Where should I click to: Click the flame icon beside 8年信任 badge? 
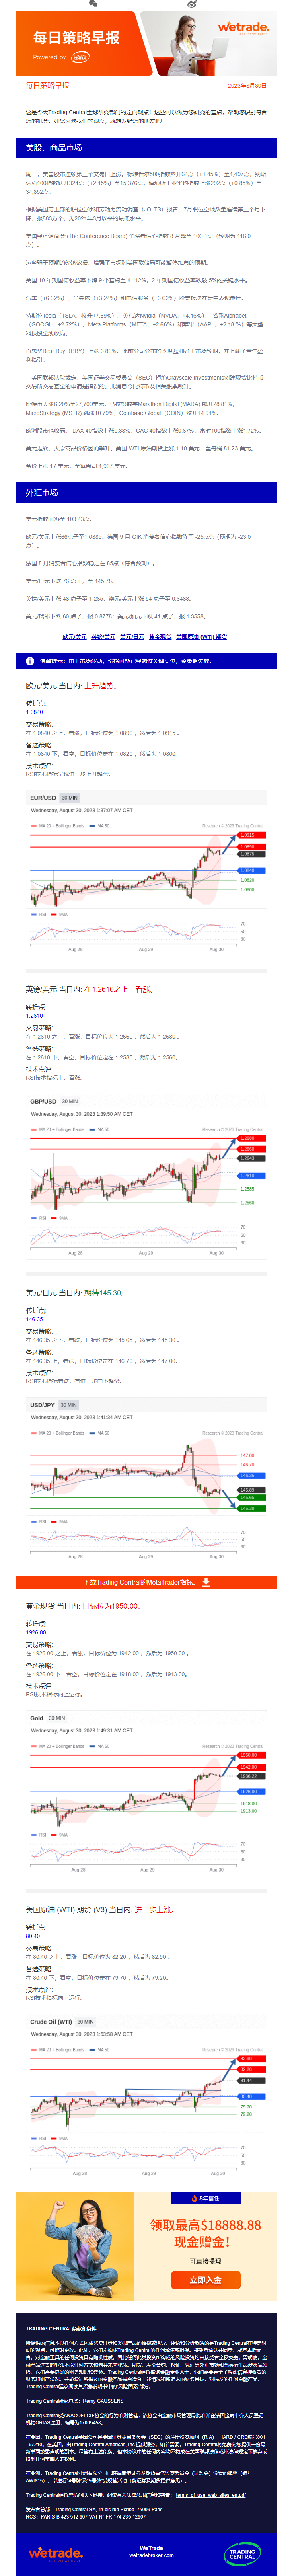(x=194, y=2199)
